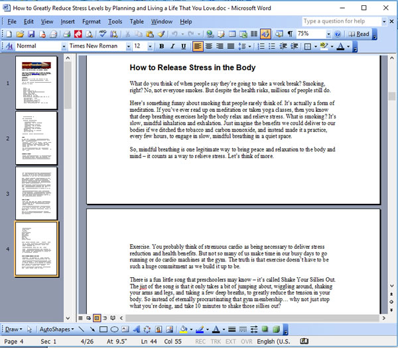This screenshot has height=348, width=398.
Task: Toggle Align Left paragraph button
Action: coord(198,46)
